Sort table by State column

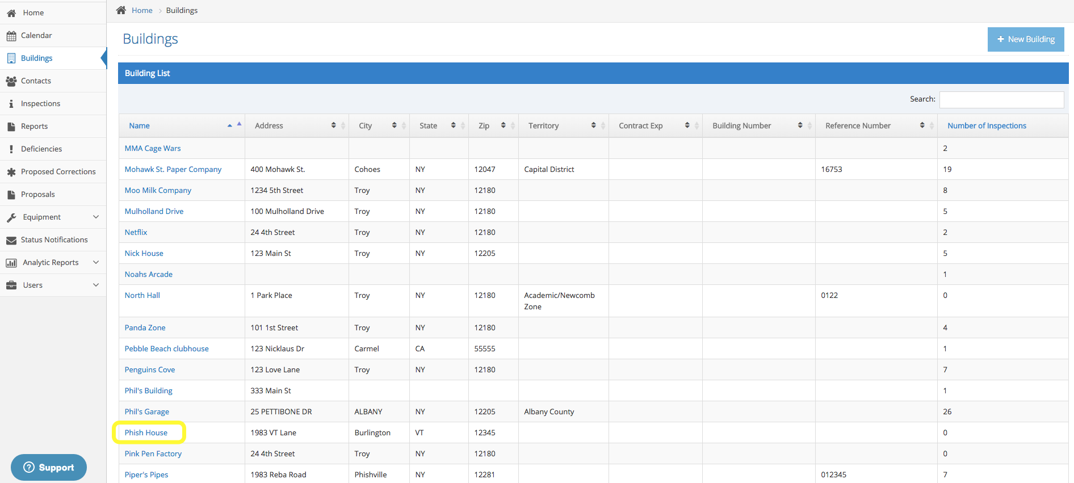click(x=439, y=125)
